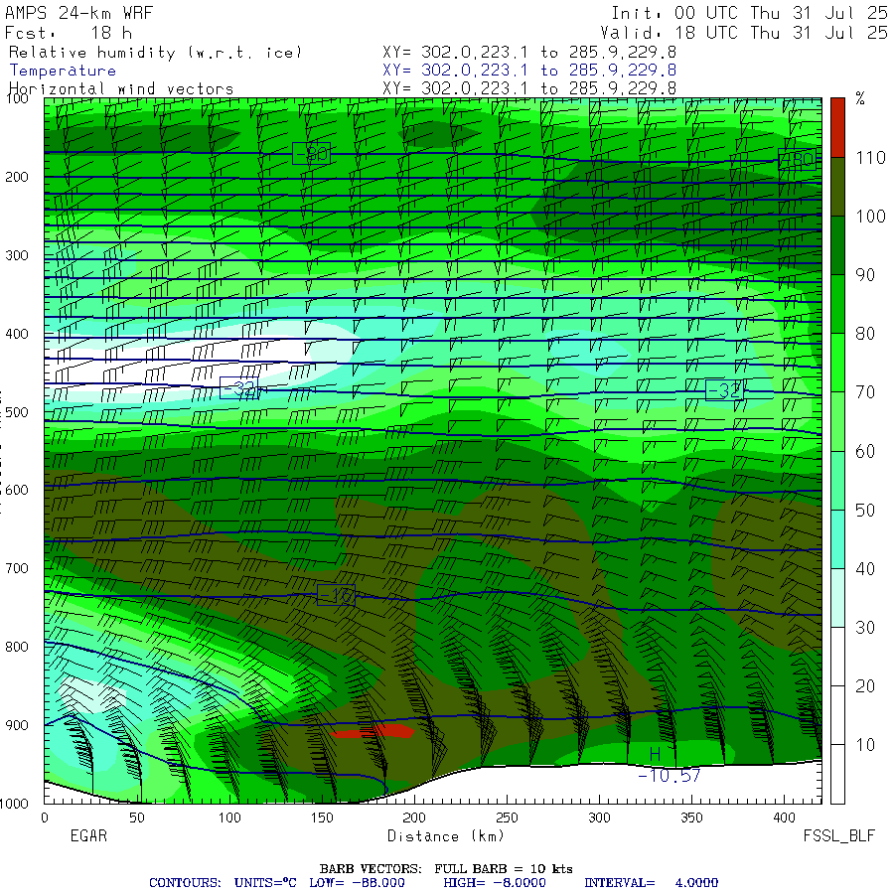Click the '110' colorbar label

[x=870, y=157]
